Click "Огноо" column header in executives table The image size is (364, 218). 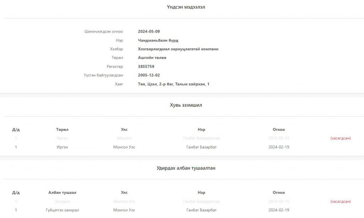pos(279,193)
